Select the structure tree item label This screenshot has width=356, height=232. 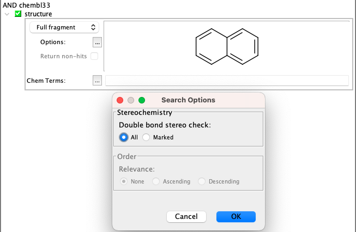[x=38, y=14]
